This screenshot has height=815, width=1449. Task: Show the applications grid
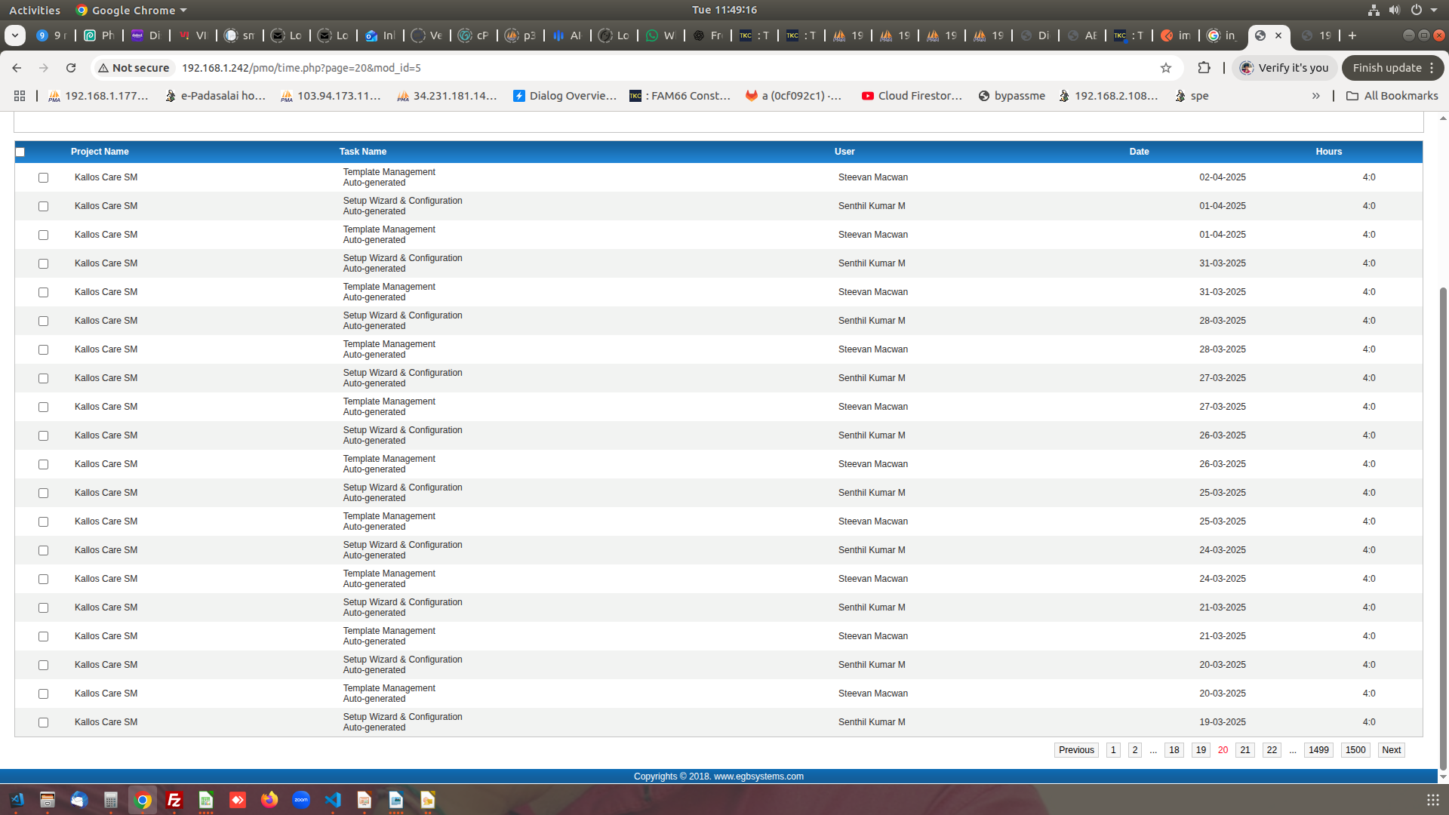(1432, 800)
